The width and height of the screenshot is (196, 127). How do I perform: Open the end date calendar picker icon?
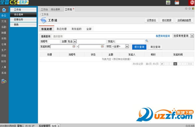102,47
